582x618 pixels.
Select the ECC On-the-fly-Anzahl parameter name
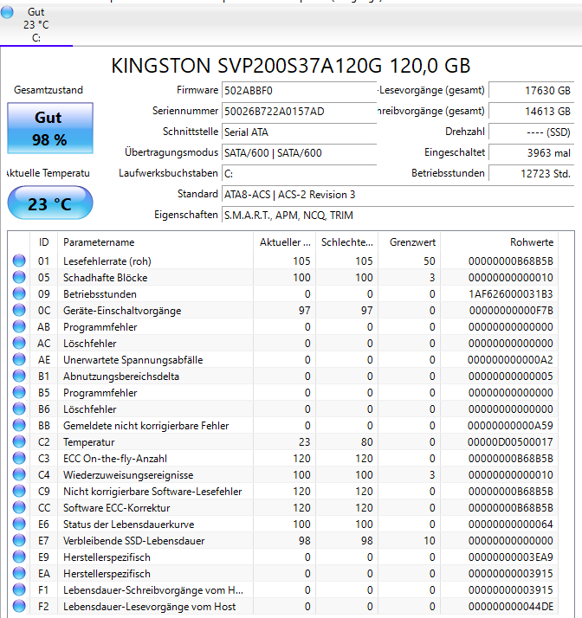[115, 459]
